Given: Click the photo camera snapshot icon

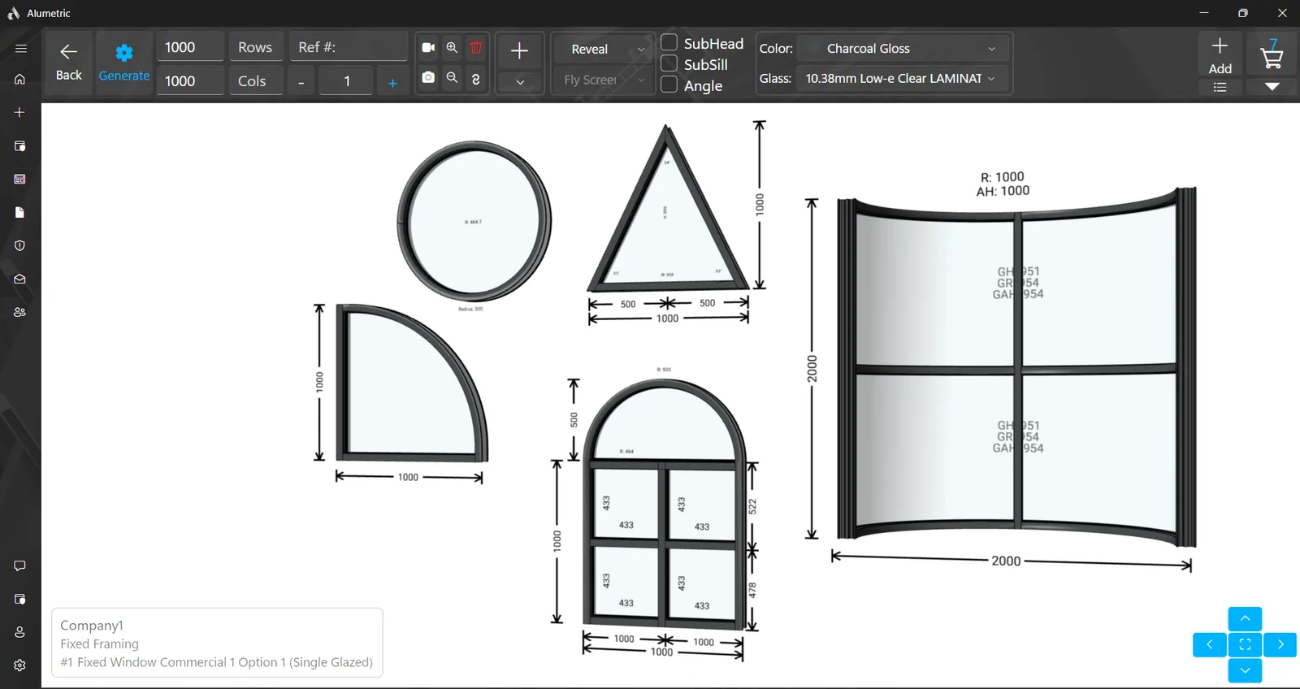Looking at the screenshot, I should coord(428,78).
